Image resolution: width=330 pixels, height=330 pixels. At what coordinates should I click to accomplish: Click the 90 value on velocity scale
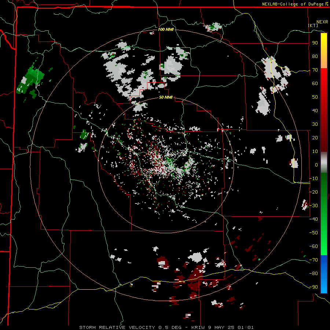(x=315, y=43)
